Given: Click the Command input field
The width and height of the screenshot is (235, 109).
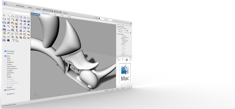Looking at the screenshot, I should [16, 12].
